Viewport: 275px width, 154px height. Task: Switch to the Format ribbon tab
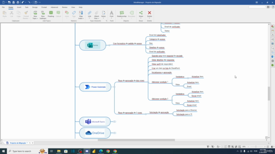tap(44, 7)
